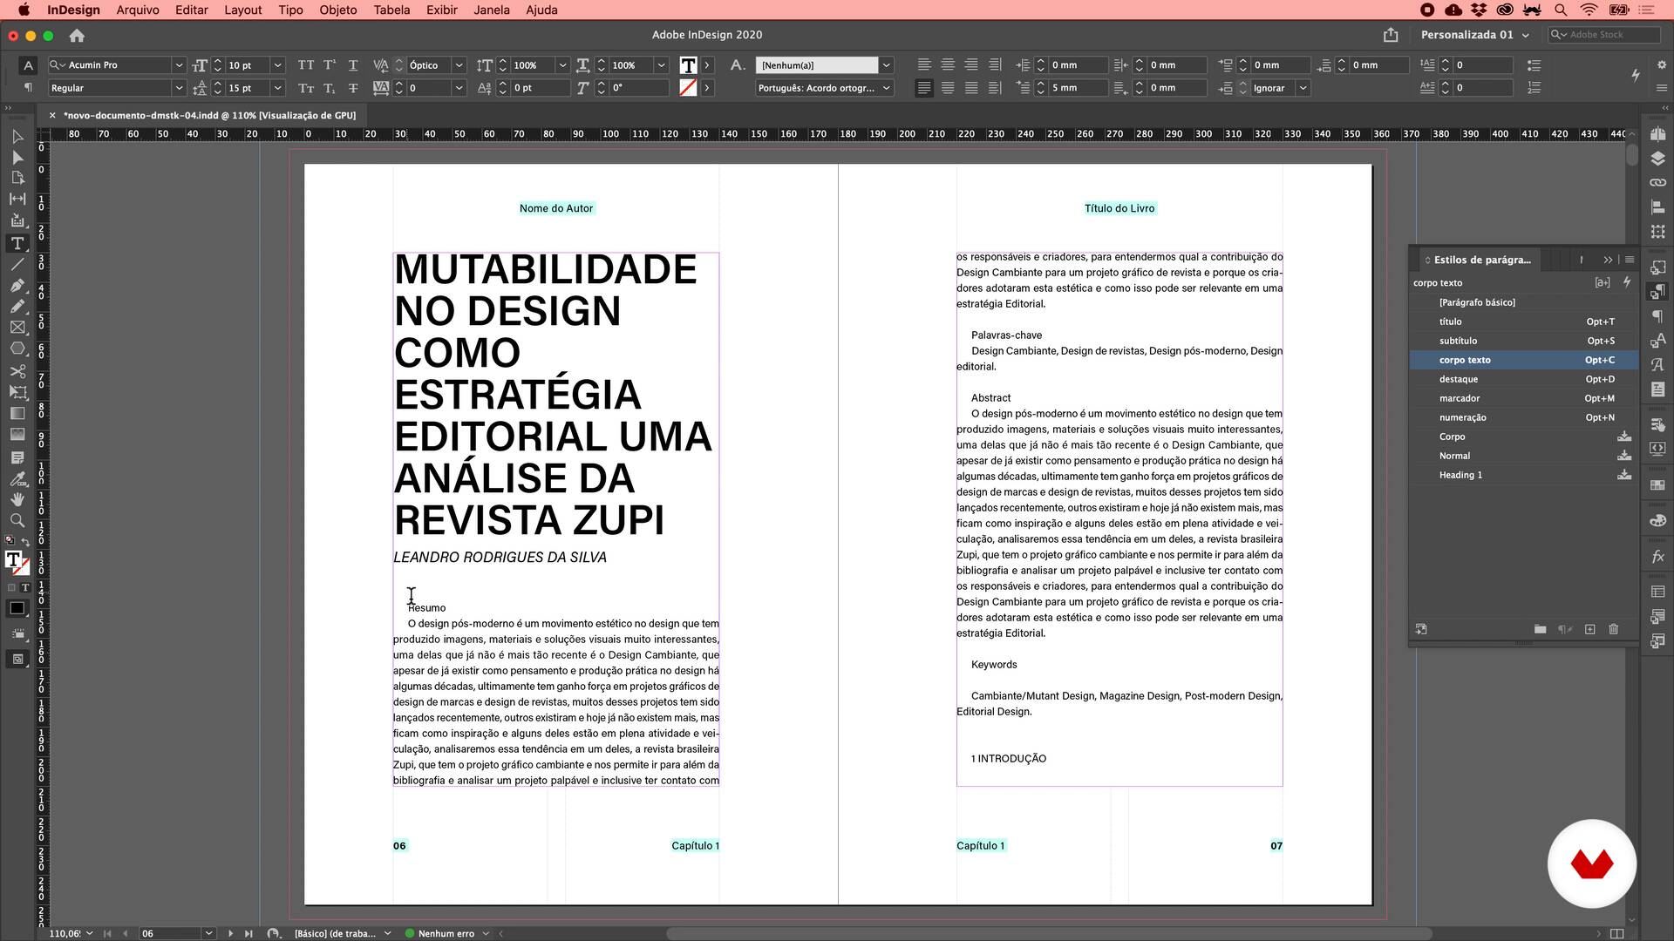The image size is (1674, 941).
Task: Click fill color T swatch in toolbox
Action: pos(13,560)
